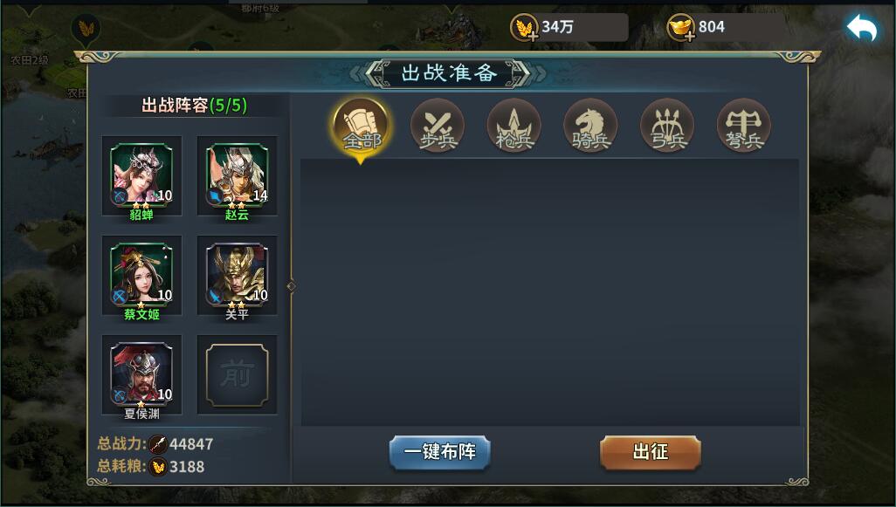Select the 弓兵 archer filter icon
This screenshot has height=507, width=896.
(667, 126)
